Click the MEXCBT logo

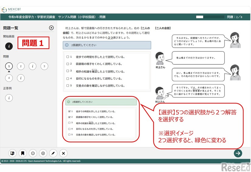[11, 10]
